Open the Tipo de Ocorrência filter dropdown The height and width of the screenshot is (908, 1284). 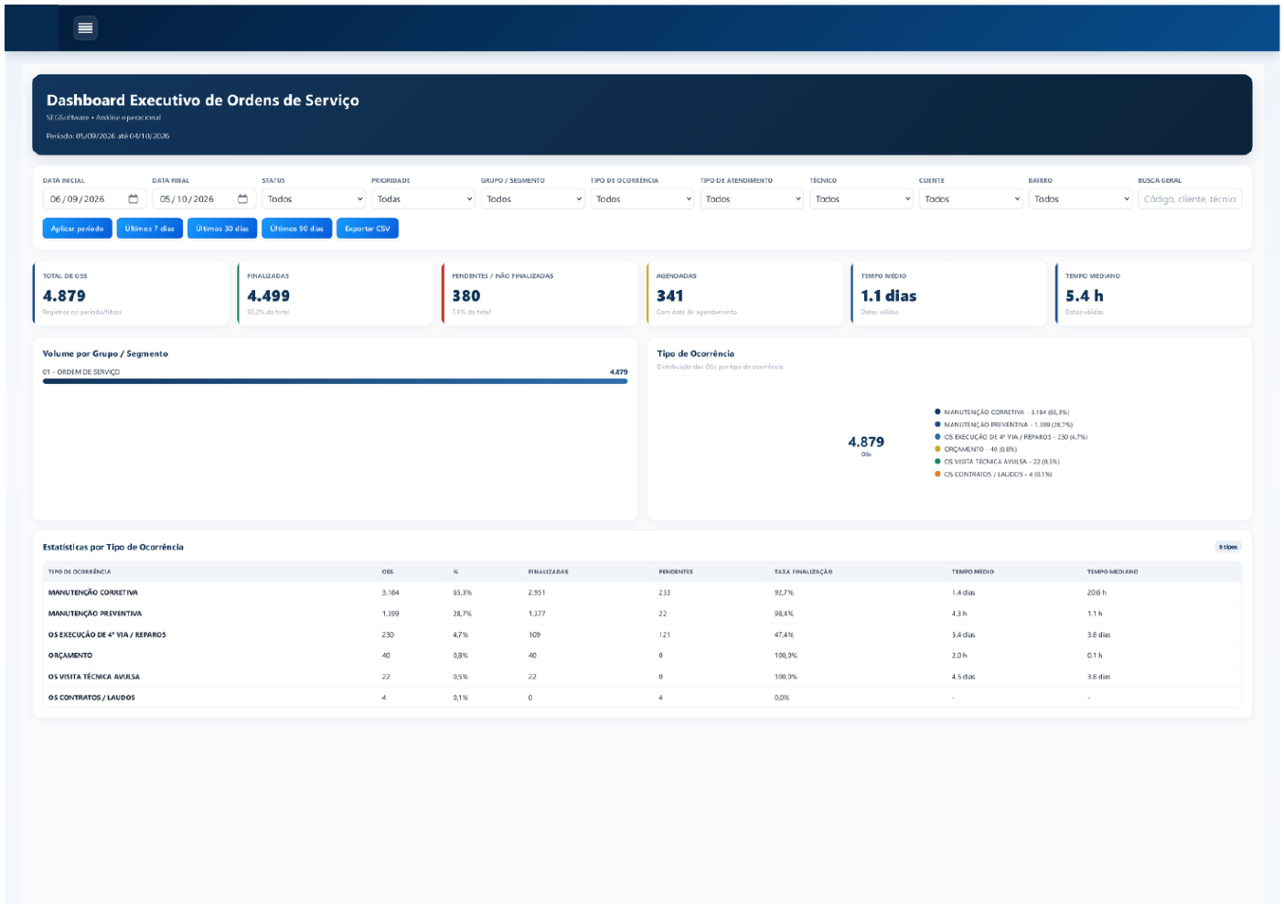(642, 199)
